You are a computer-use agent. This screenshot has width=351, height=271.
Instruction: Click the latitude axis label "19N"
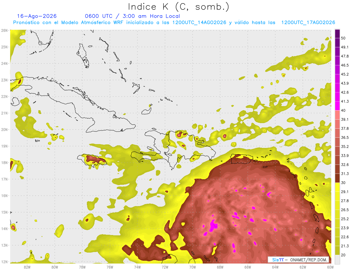pyautogui.click(x=4, y=146)
